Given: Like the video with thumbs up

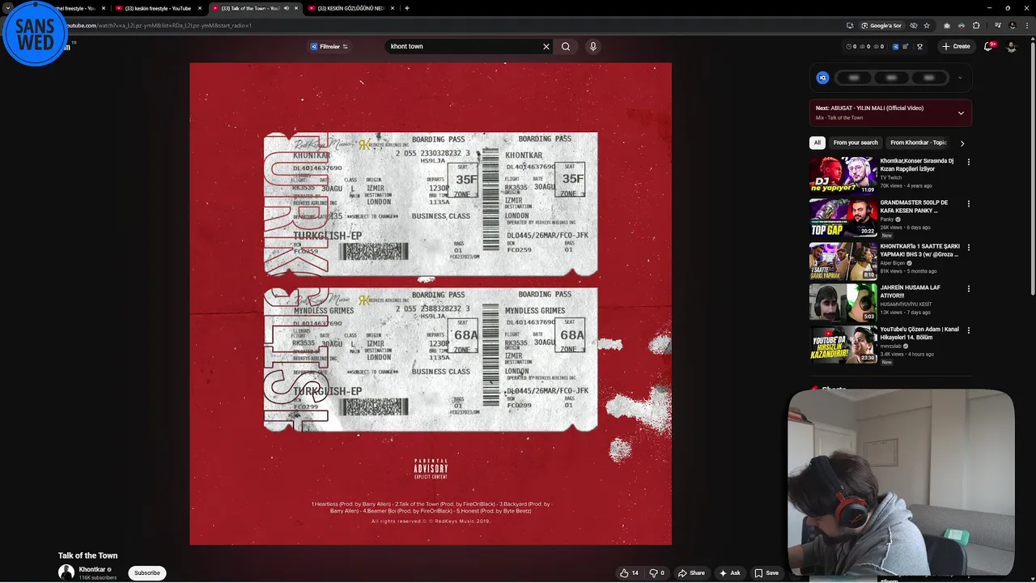Looking at the screenshot, I should 629,572.
